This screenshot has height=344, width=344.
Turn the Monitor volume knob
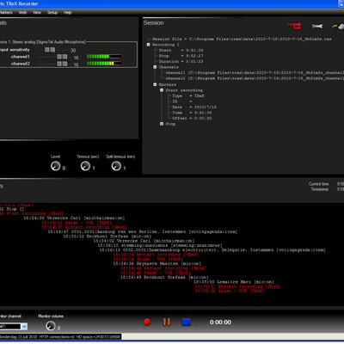(x=51, y=326)
